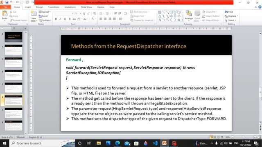Click the Reset slide button
The height and width of the screenshot is (147, 262).
43,16
